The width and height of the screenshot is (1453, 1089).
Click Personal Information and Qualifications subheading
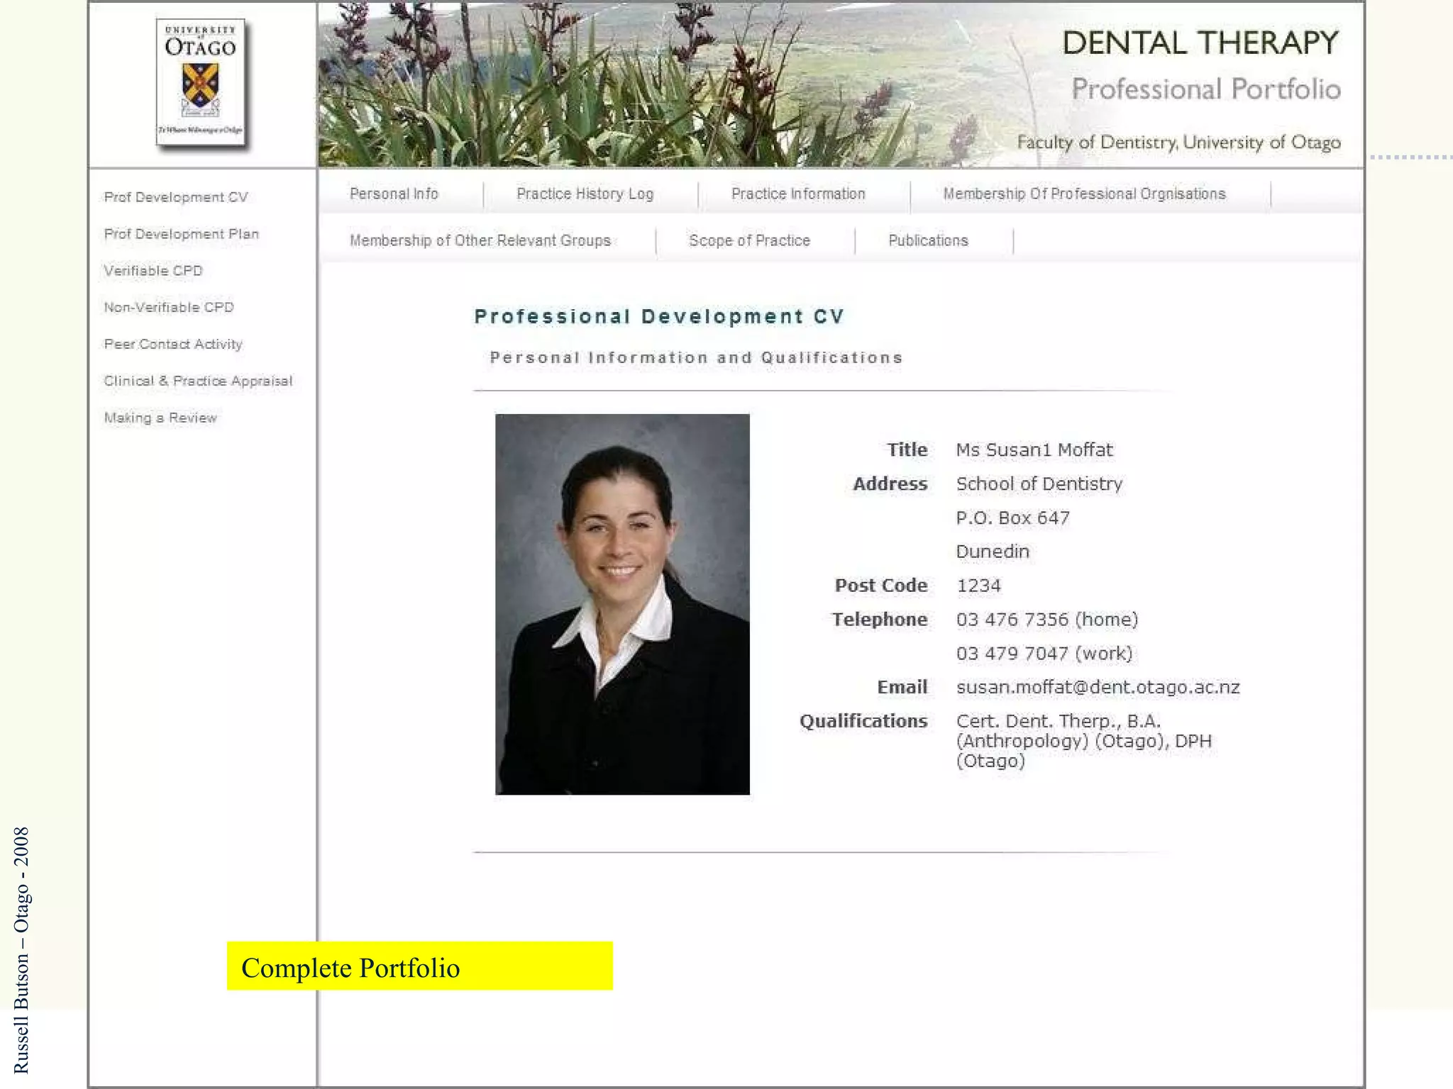[696, 357]
